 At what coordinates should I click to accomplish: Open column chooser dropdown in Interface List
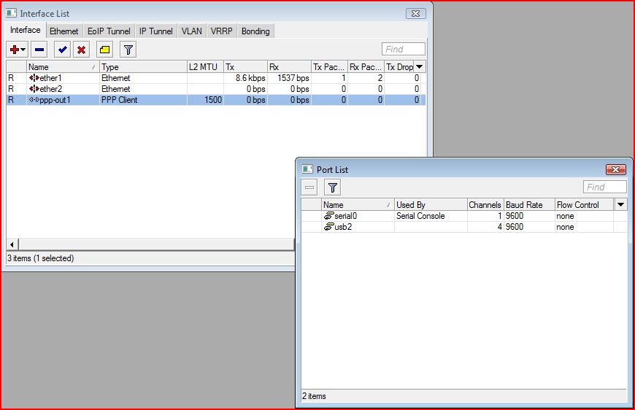tap(420, 67)
